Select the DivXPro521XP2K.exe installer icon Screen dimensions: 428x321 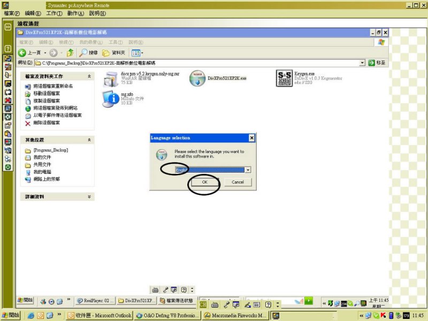197,78
